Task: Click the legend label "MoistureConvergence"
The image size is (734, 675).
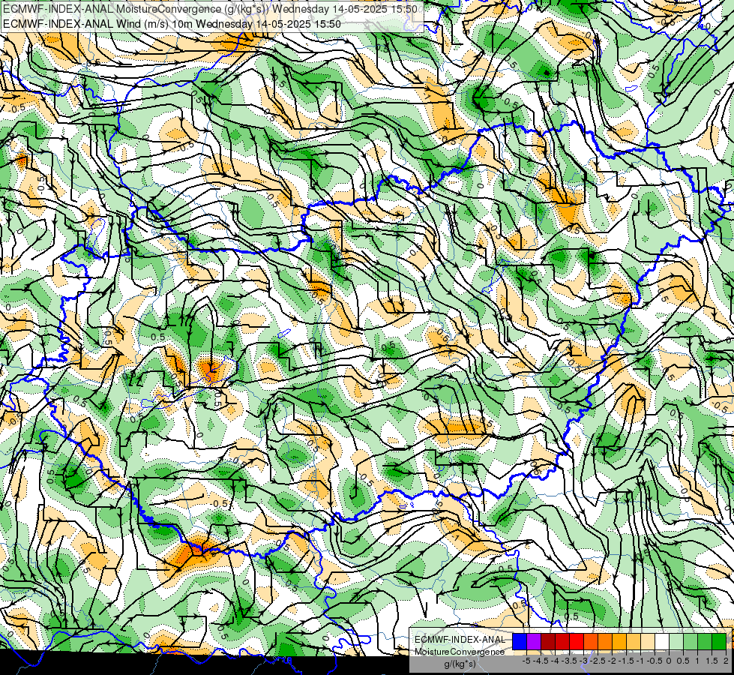Action: point(460,652)
